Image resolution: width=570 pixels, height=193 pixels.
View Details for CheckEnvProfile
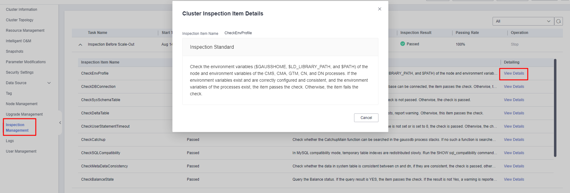click(514, 73)
